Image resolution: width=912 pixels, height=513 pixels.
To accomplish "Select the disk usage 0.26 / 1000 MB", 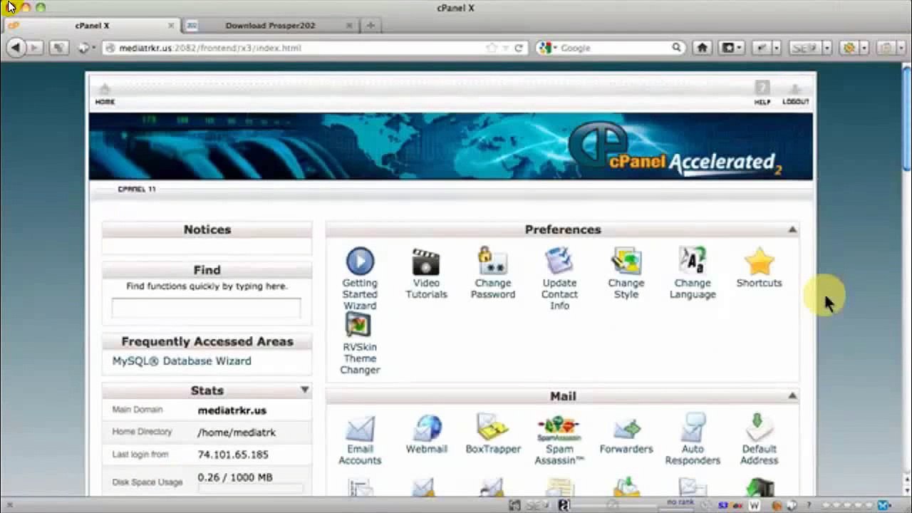I will click(x=235, y=477).
